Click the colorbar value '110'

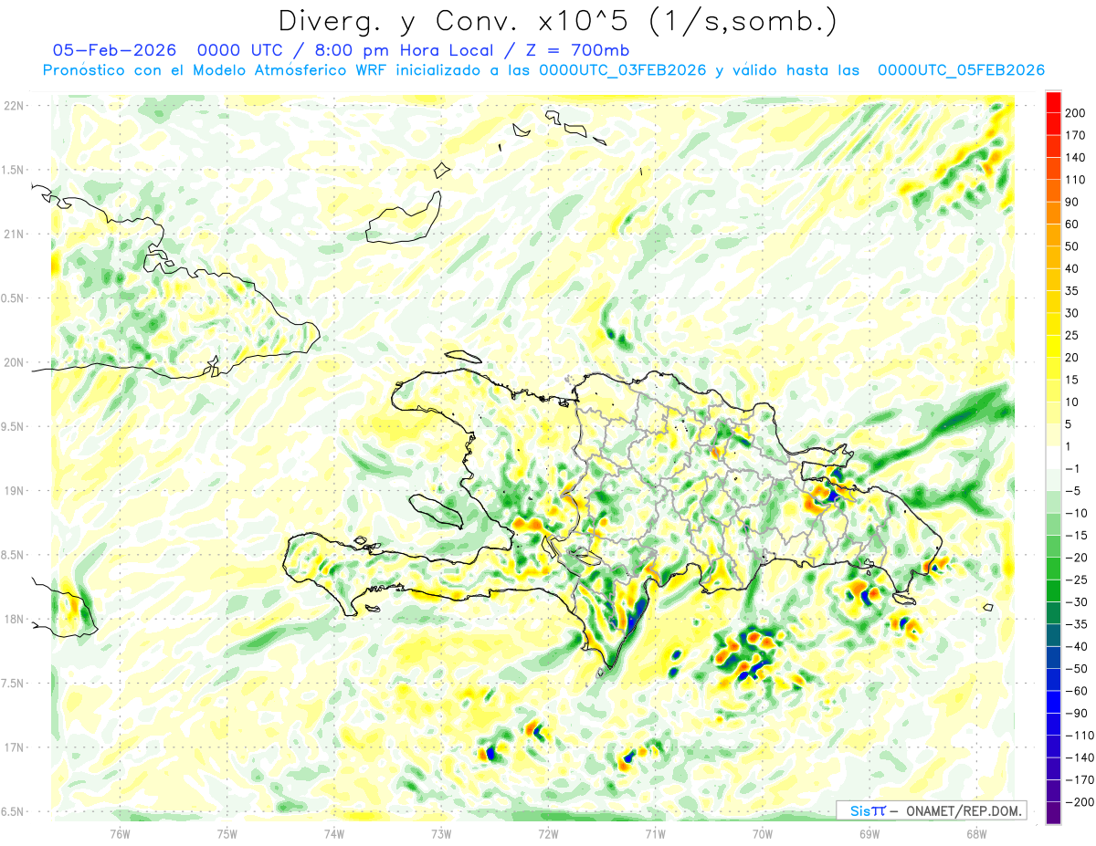point(1076,180)
